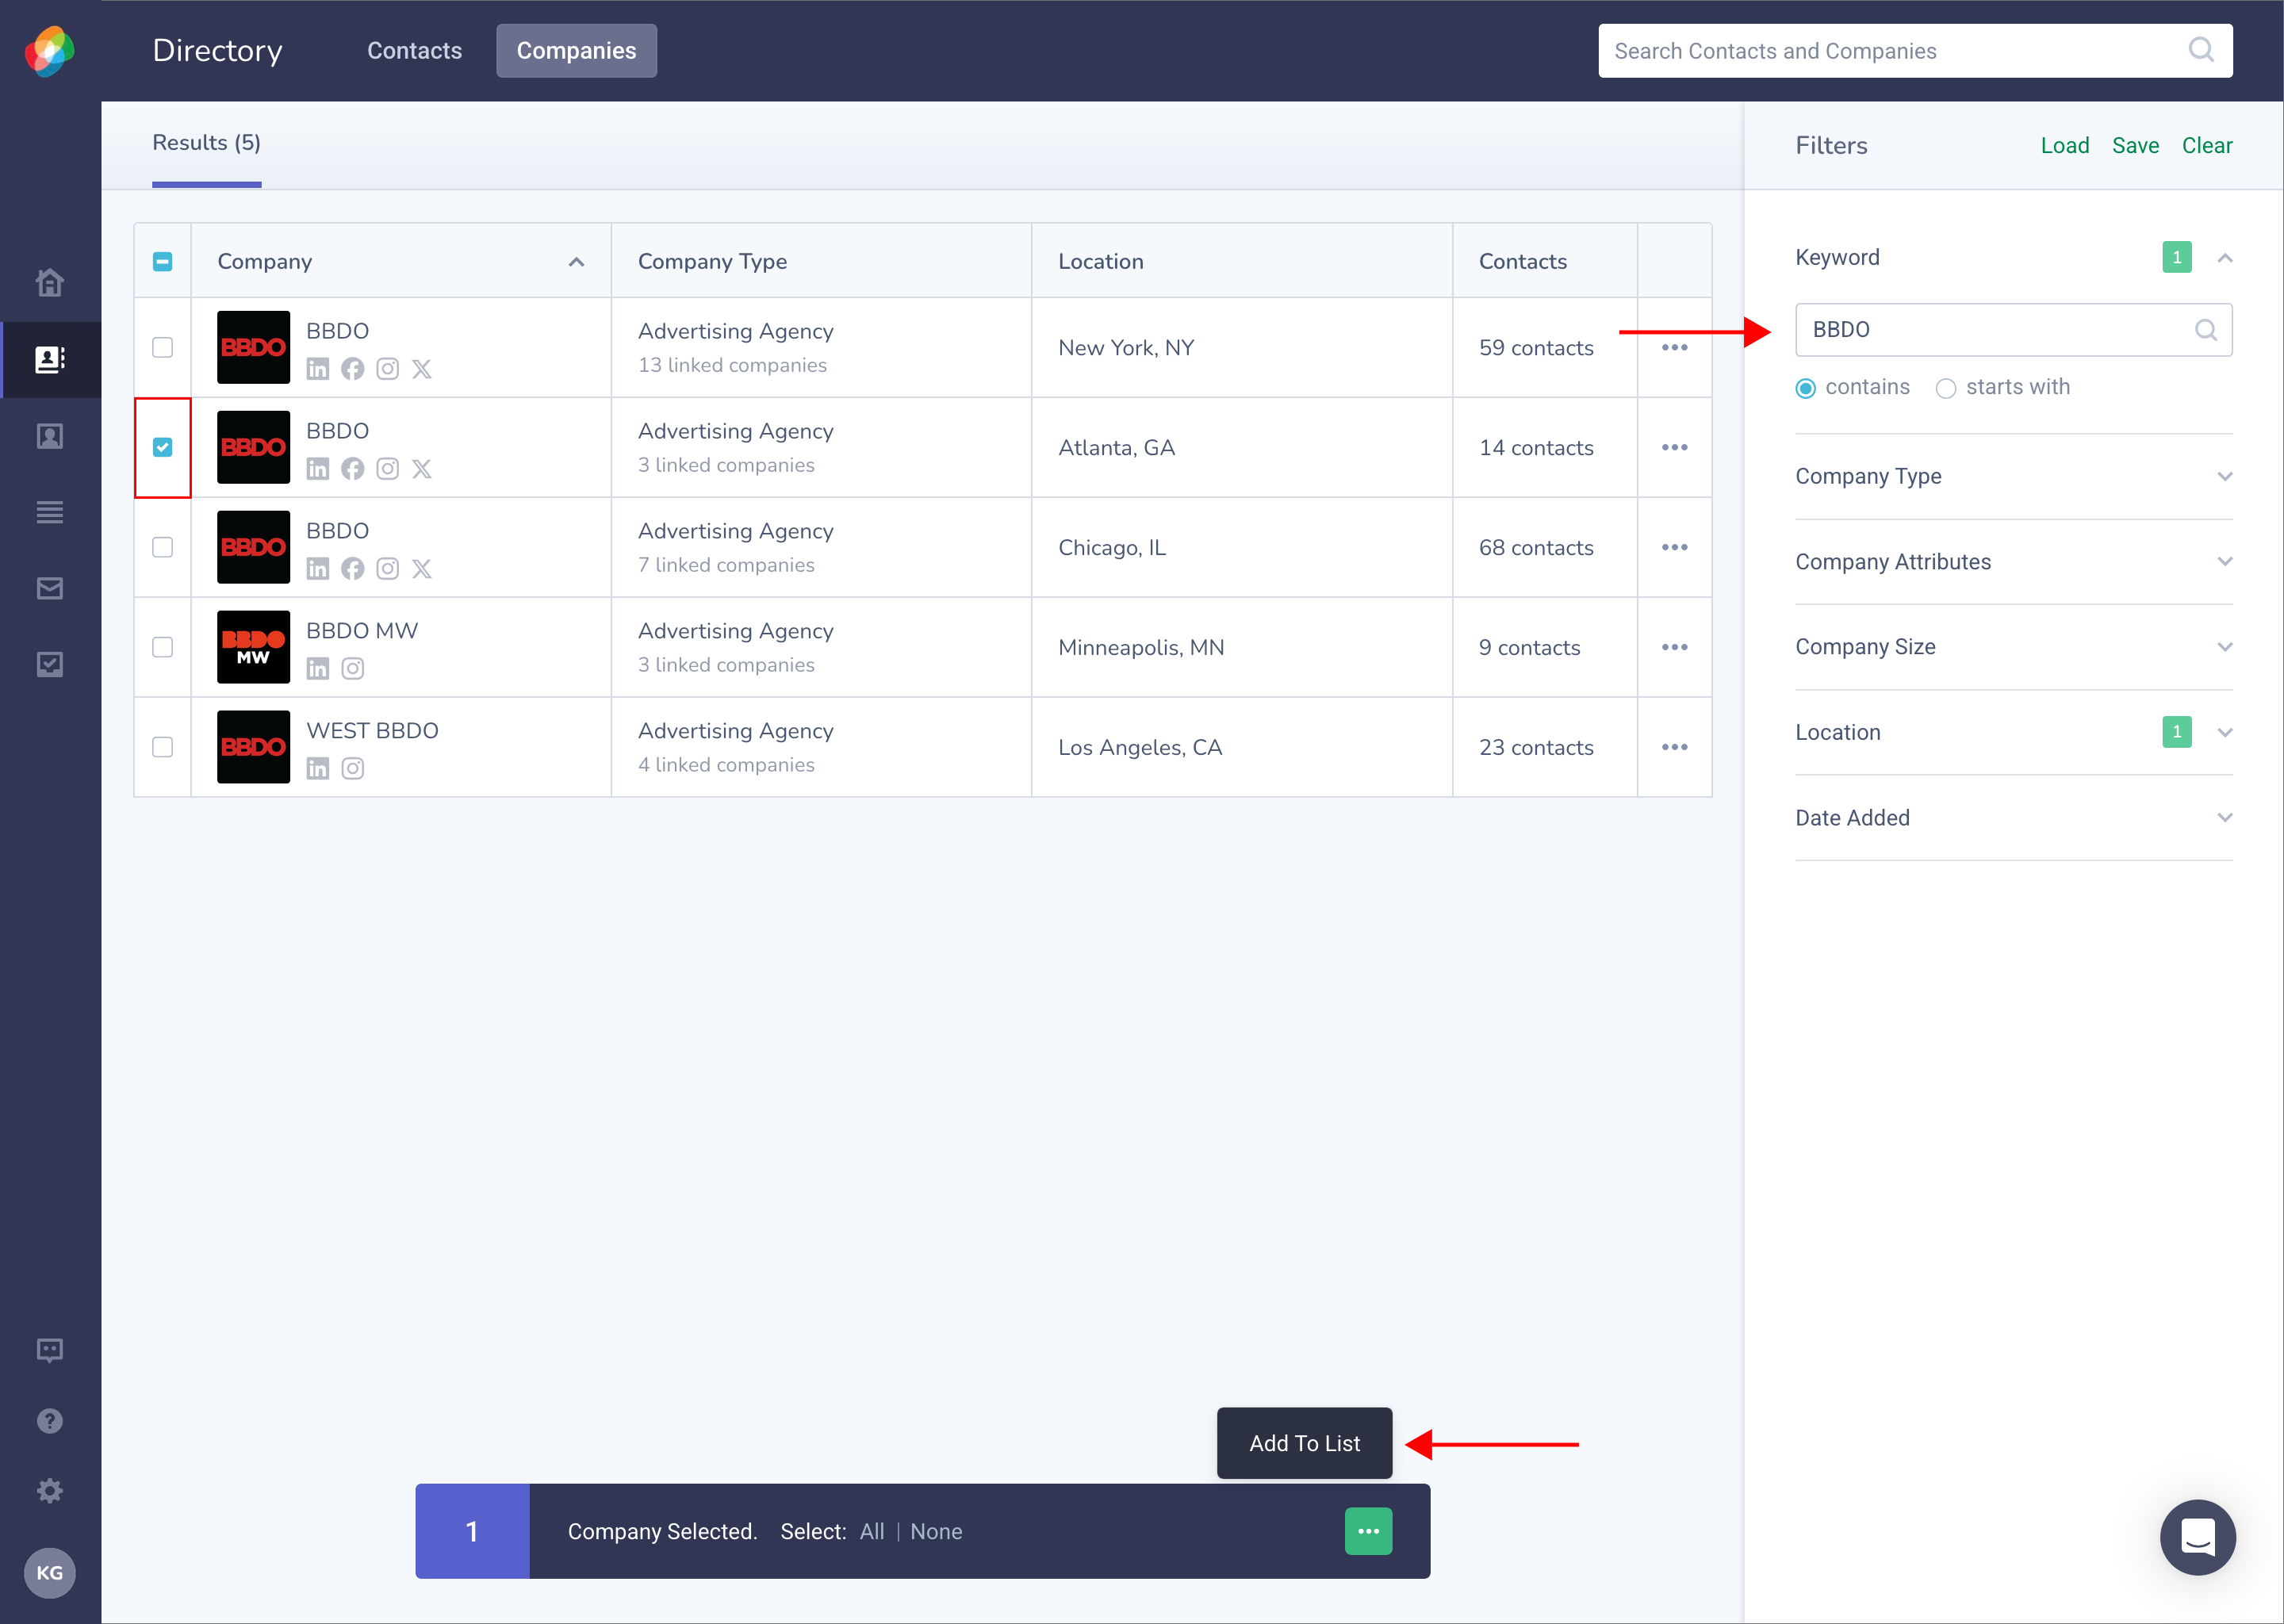The width and height of the screenshot is (2284, 1624).
Task: Select None in the selection bar
Action: coord(936,1532)
